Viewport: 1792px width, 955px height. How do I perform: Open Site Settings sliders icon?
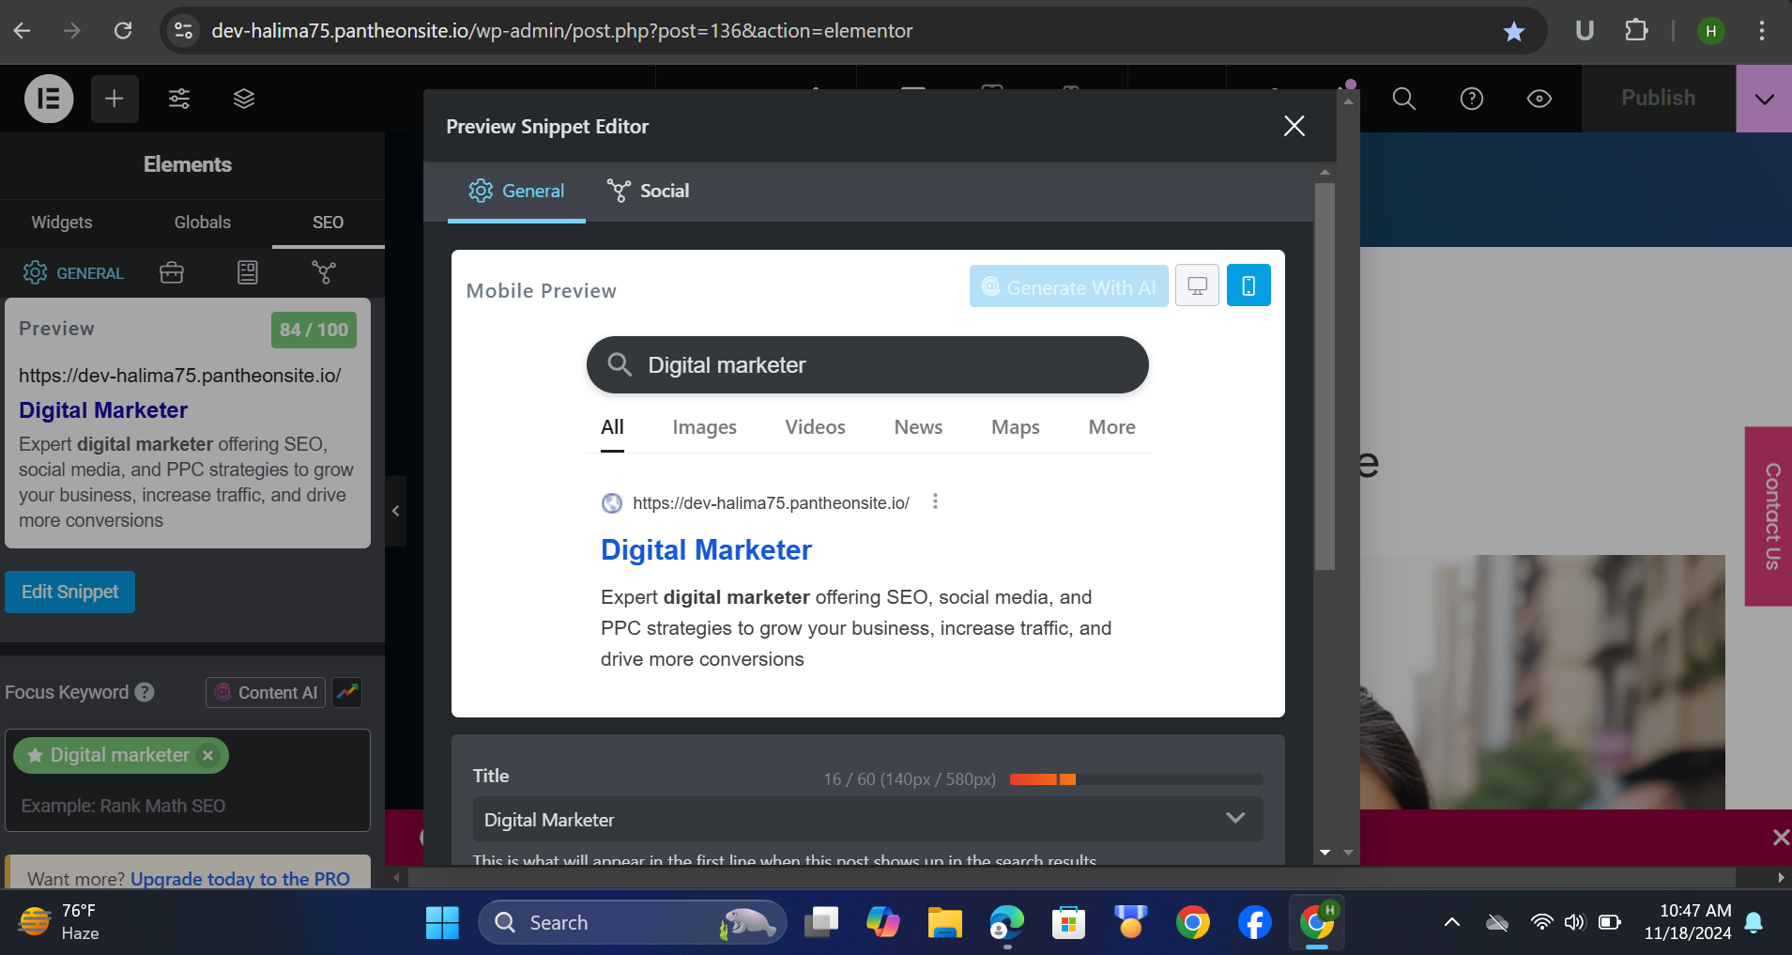click(x=179, y=99)
